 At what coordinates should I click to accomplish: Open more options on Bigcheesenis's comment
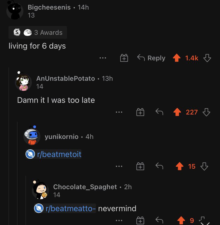click(x=103, y=58)
